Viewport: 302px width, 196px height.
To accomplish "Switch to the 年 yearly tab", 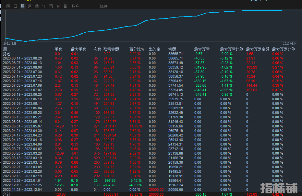I will 44,6.
